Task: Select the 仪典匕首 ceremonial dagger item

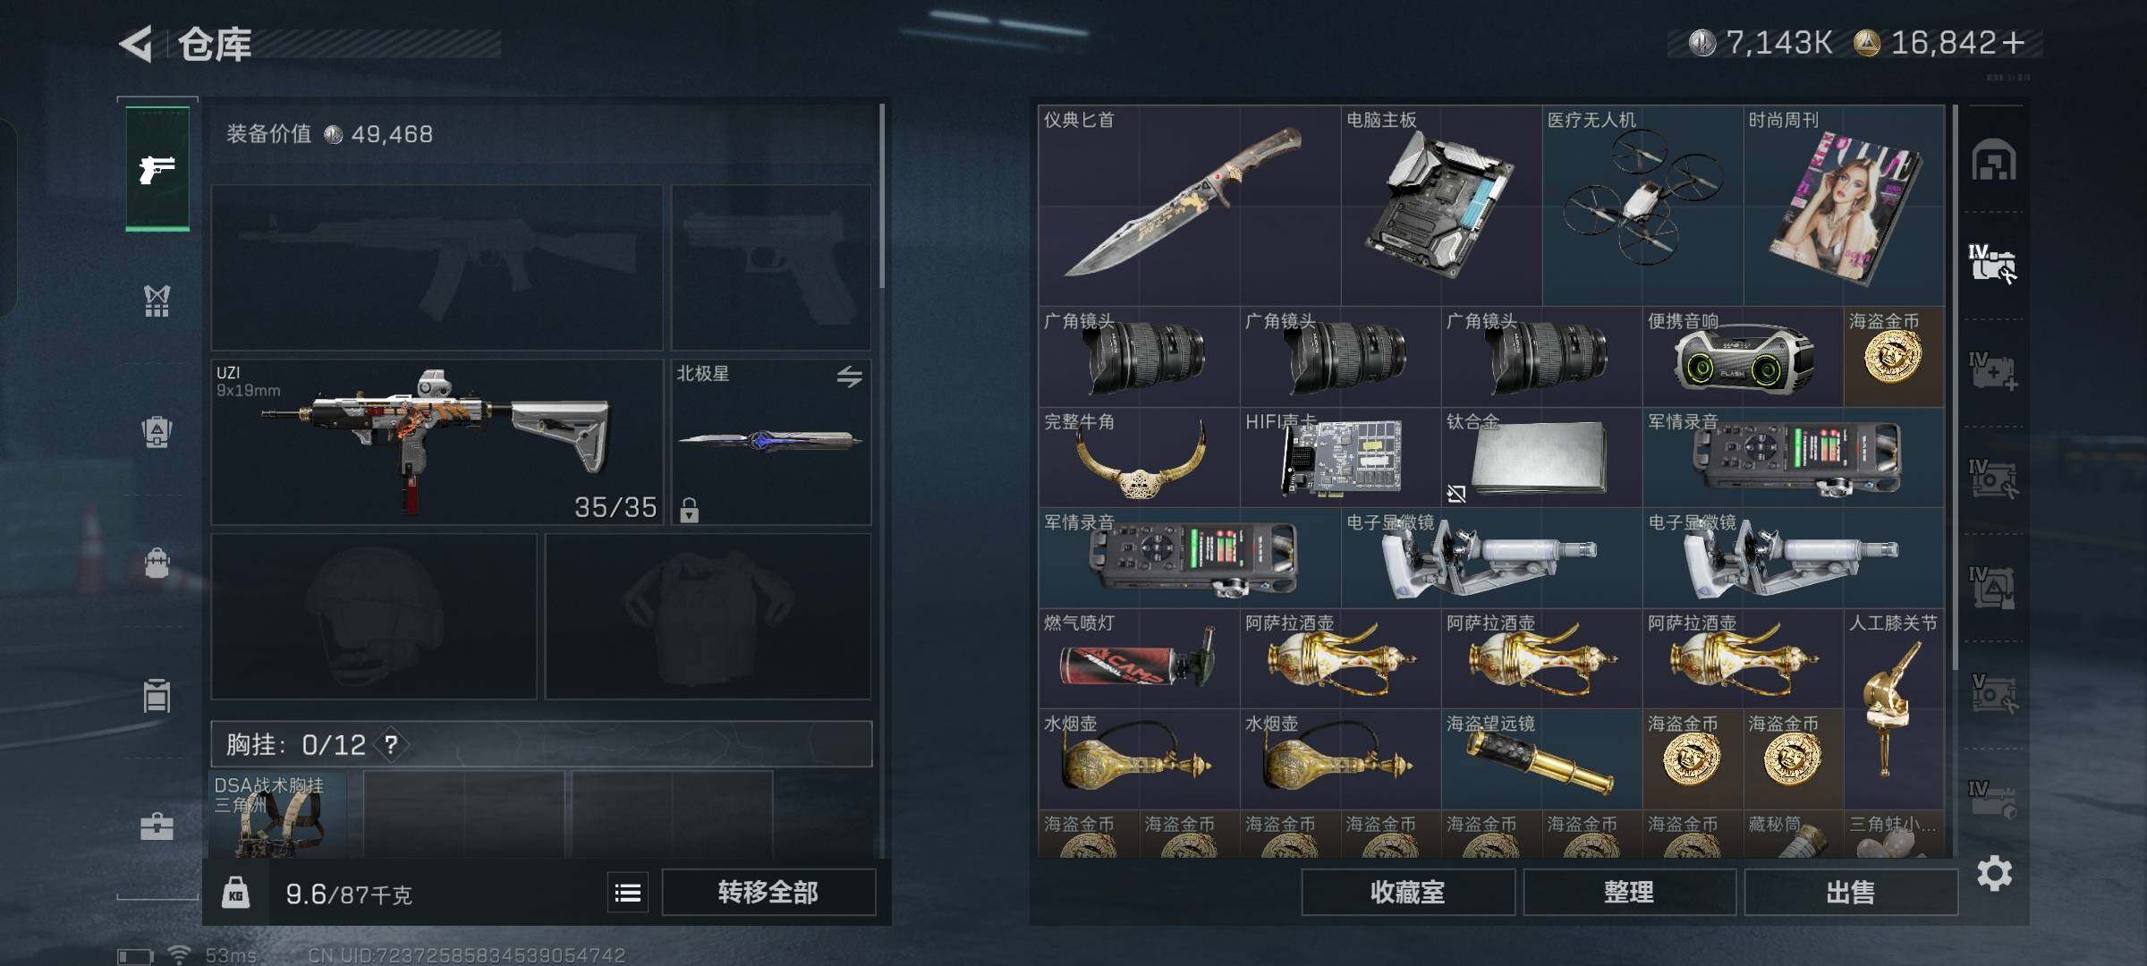Action: click(1189, 205)
